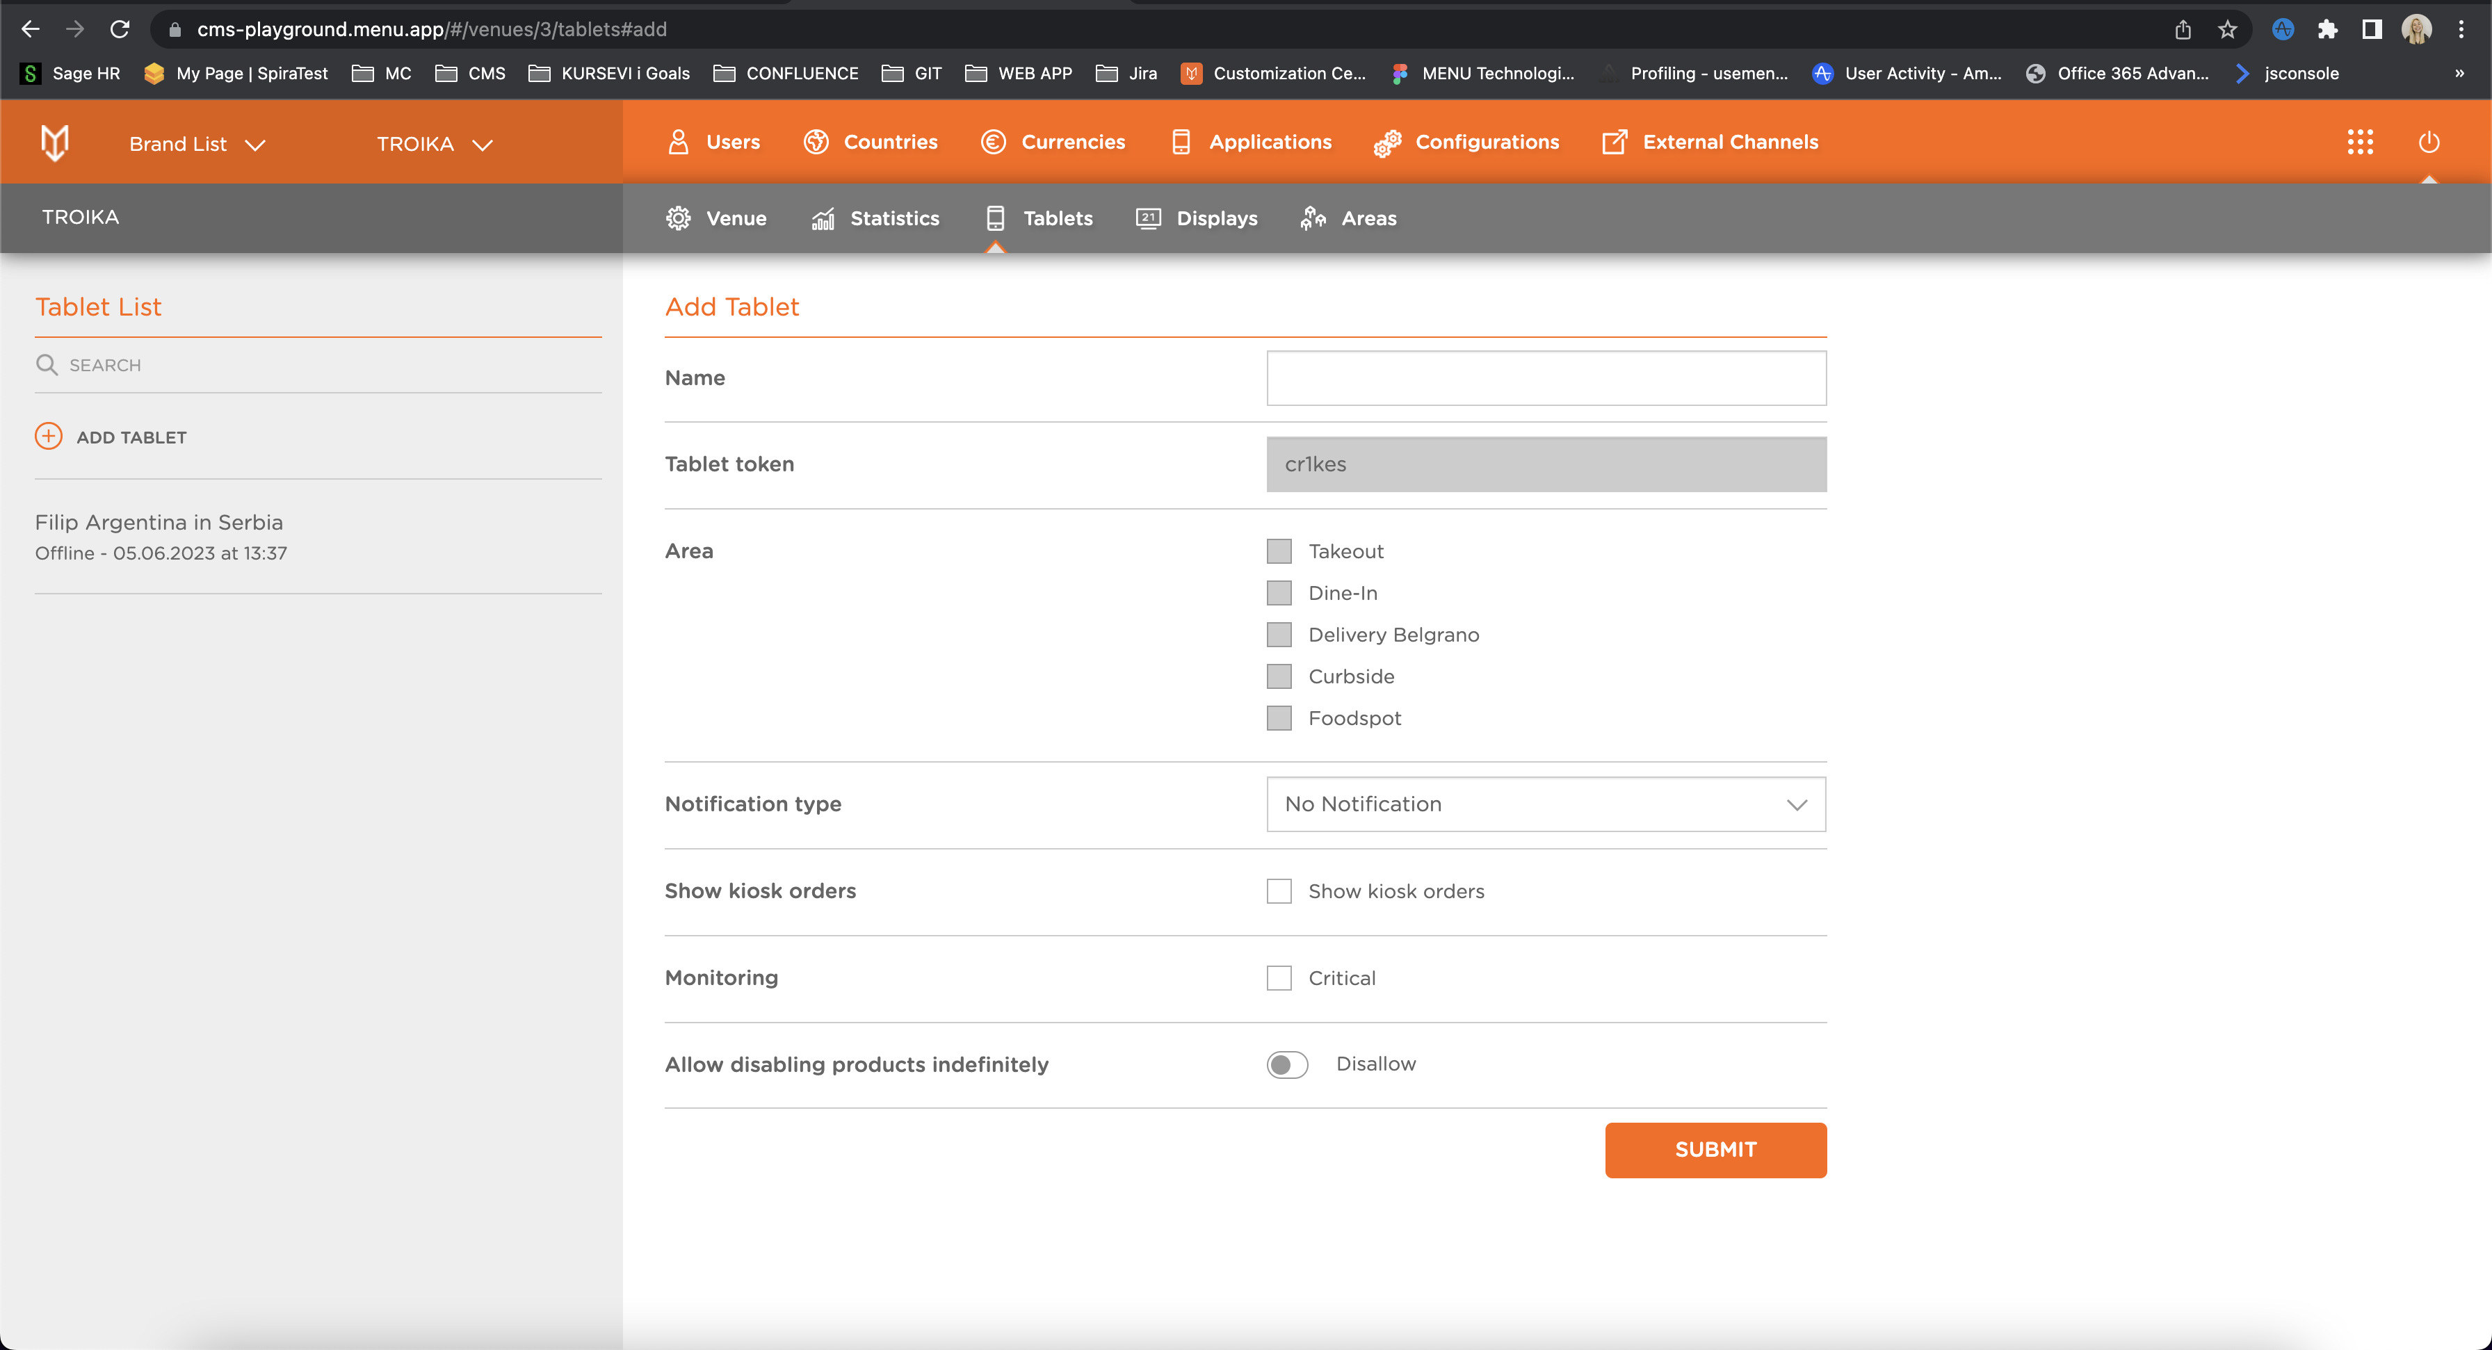Switch to the Displays tab
The image size is (2492, 1350).
click(x=1197, y=218)
